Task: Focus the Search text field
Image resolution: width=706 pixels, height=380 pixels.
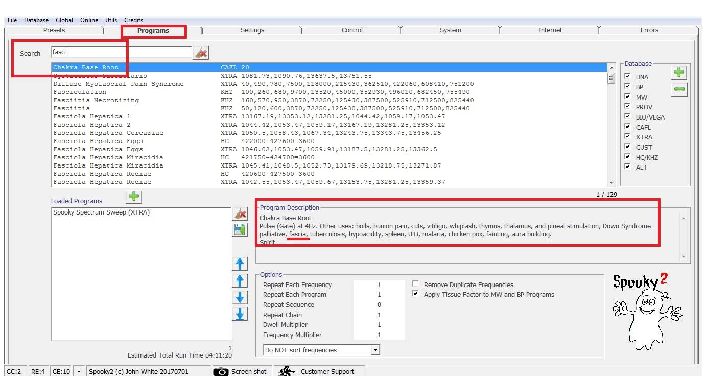Action: pyautogui.click(x=122, y=52)
